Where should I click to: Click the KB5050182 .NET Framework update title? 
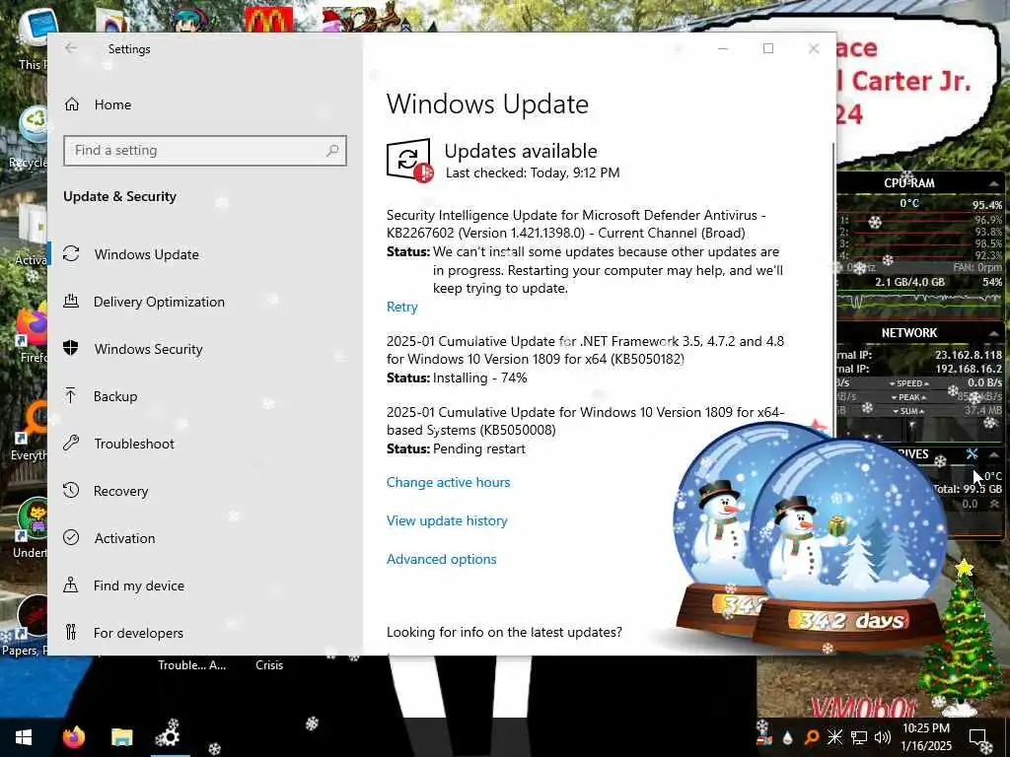tap(585, 350)
